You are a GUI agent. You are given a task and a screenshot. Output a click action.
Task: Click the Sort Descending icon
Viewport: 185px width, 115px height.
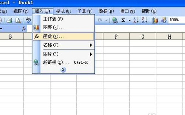point(145,20)
